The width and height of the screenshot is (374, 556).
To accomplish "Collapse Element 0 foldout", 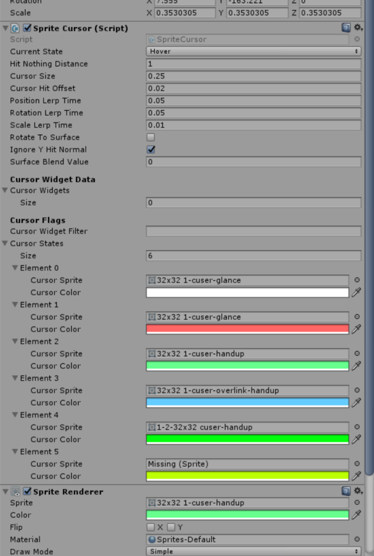I will tap(15, 268).
